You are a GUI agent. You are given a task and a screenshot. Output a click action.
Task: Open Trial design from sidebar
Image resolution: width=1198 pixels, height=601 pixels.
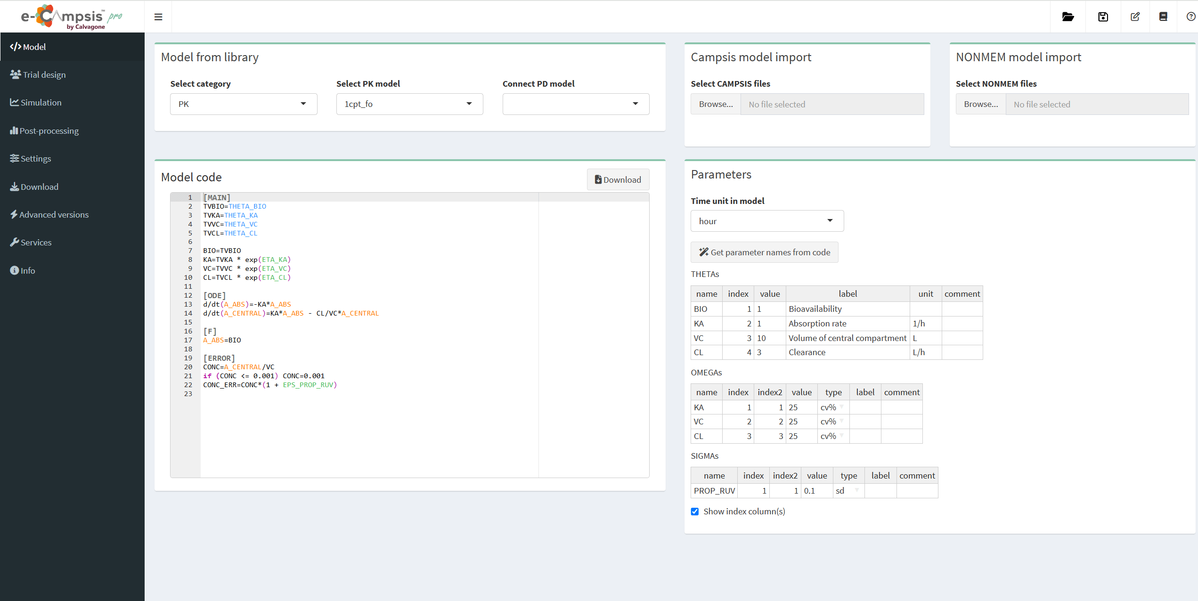44,74
